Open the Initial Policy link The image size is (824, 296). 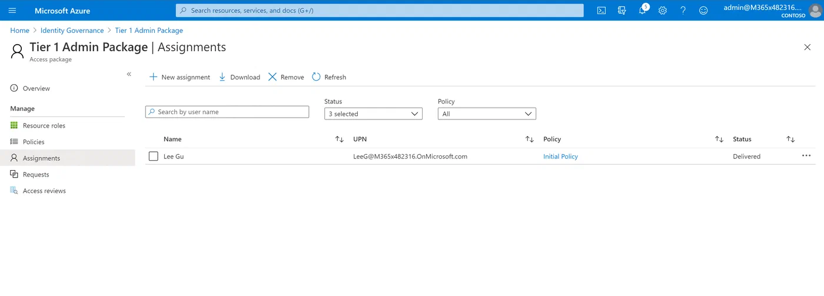[560, 157]
